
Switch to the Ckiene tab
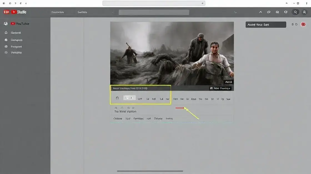[118, 118]
